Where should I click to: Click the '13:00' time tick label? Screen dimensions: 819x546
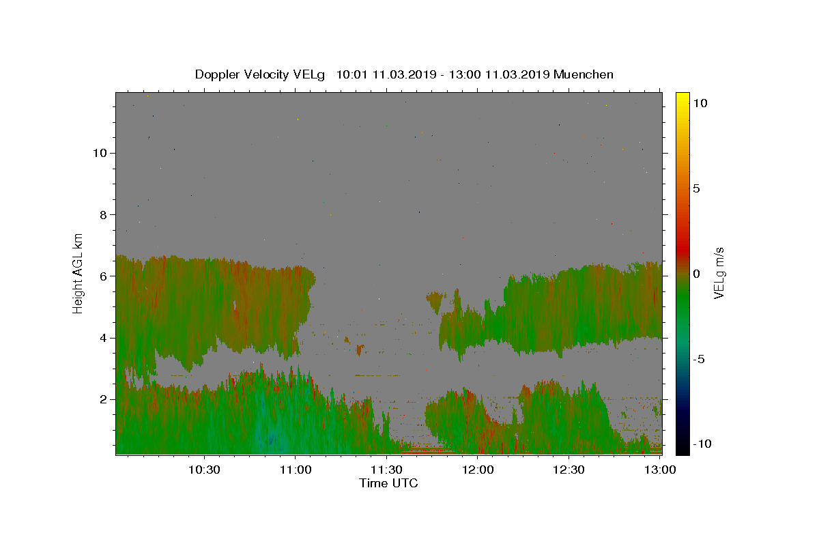point(660,470)
